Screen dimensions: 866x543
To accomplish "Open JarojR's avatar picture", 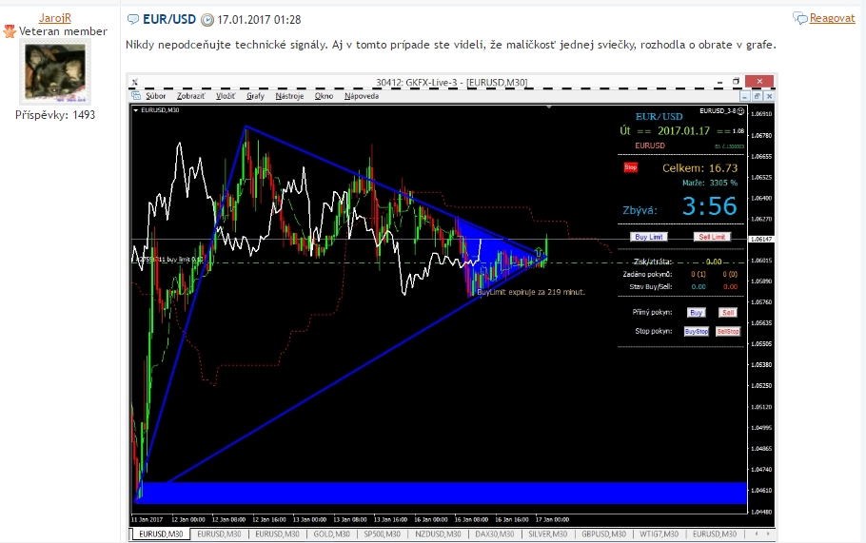I will (55, 72).
